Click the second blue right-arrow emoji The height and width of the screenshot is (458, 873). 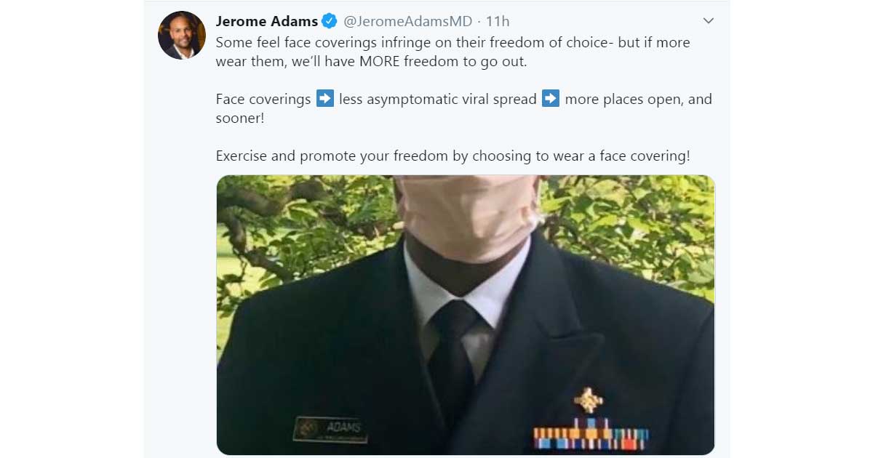[x=551, y=98]
